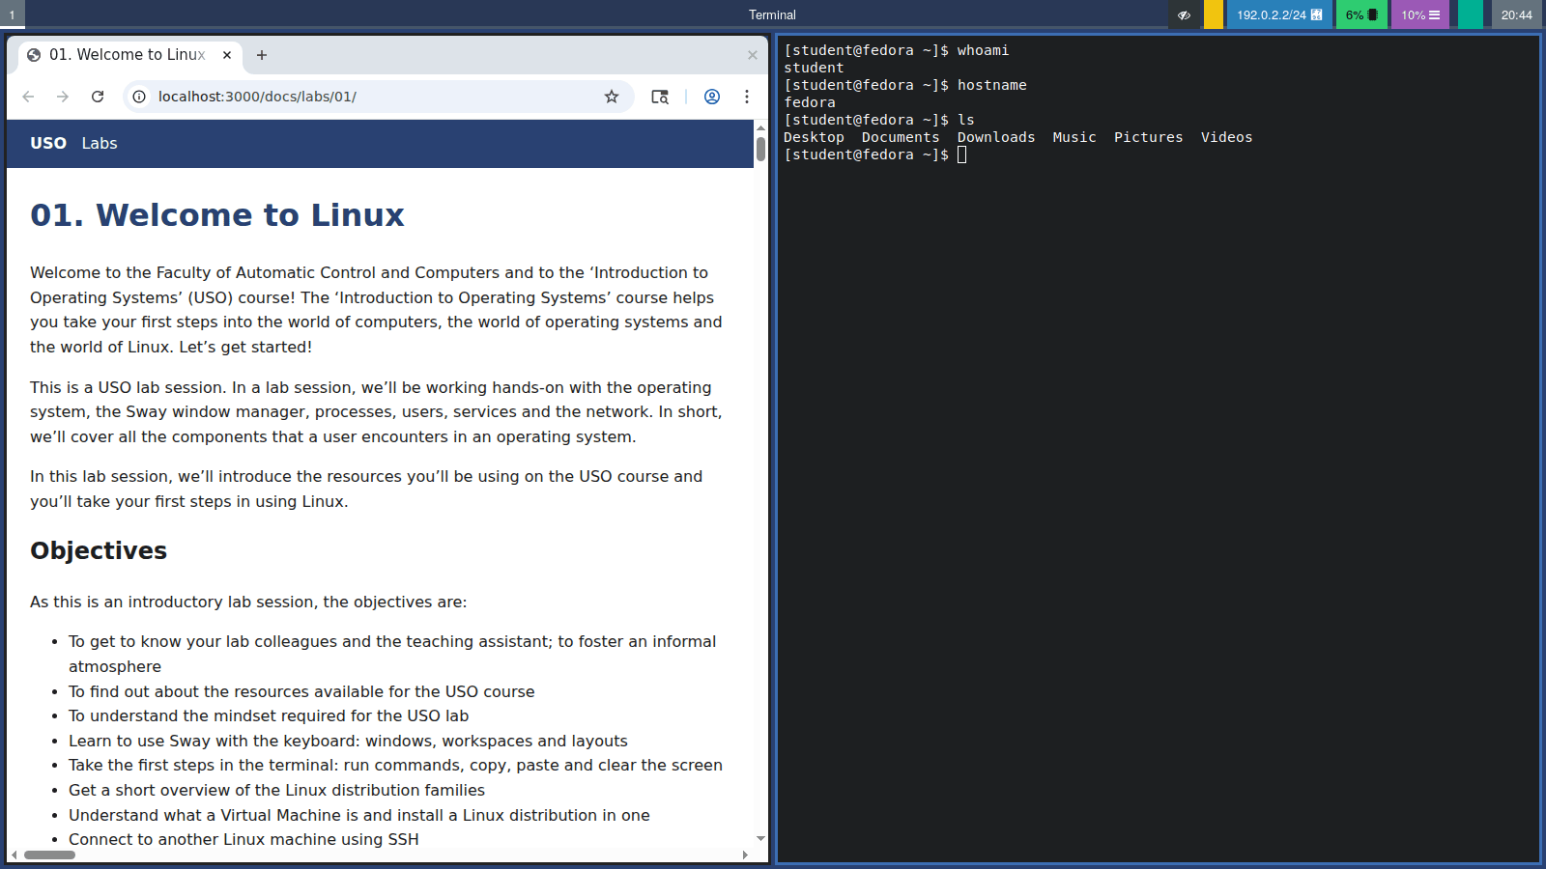Screen dimensions: 1546x869
Task: Select the '01. Welcome to Linux' tab
Action: pyautogui.click(x=130, y=55)
